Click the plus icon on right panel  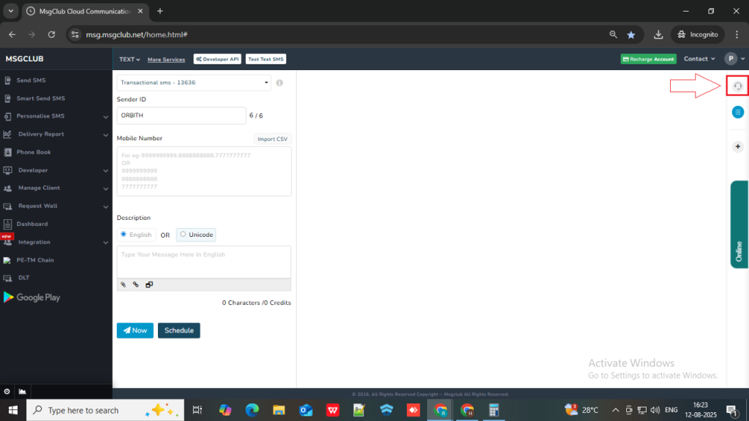[x=737, y=147]
